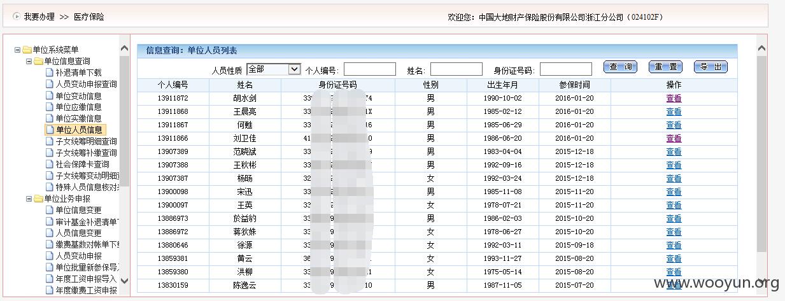Click 查看 link for 蒋狄姝

tap(674, 232)
